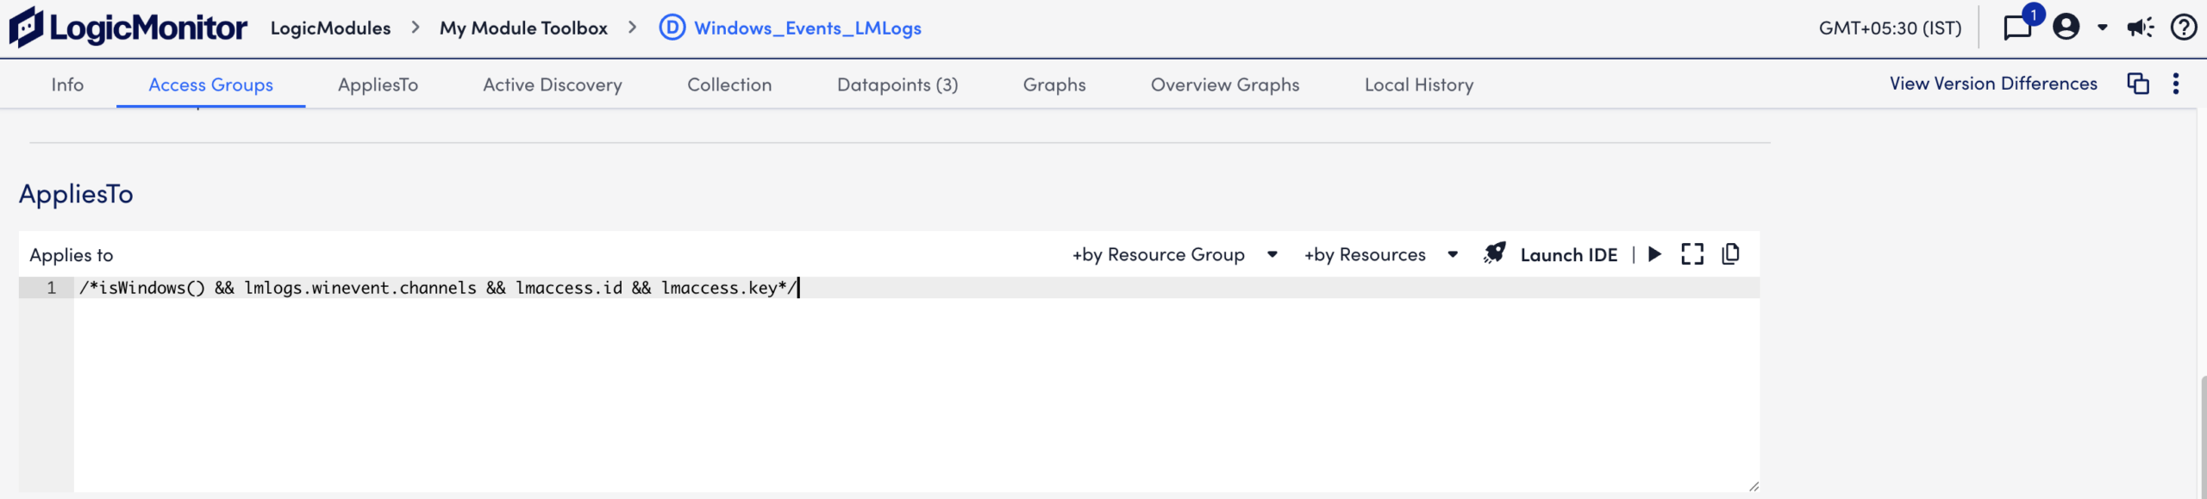Viewport: 2207px width, 499px height.
Task: Open Windows_Events_LMLogs module link
Action: click(x=808, y=28)
